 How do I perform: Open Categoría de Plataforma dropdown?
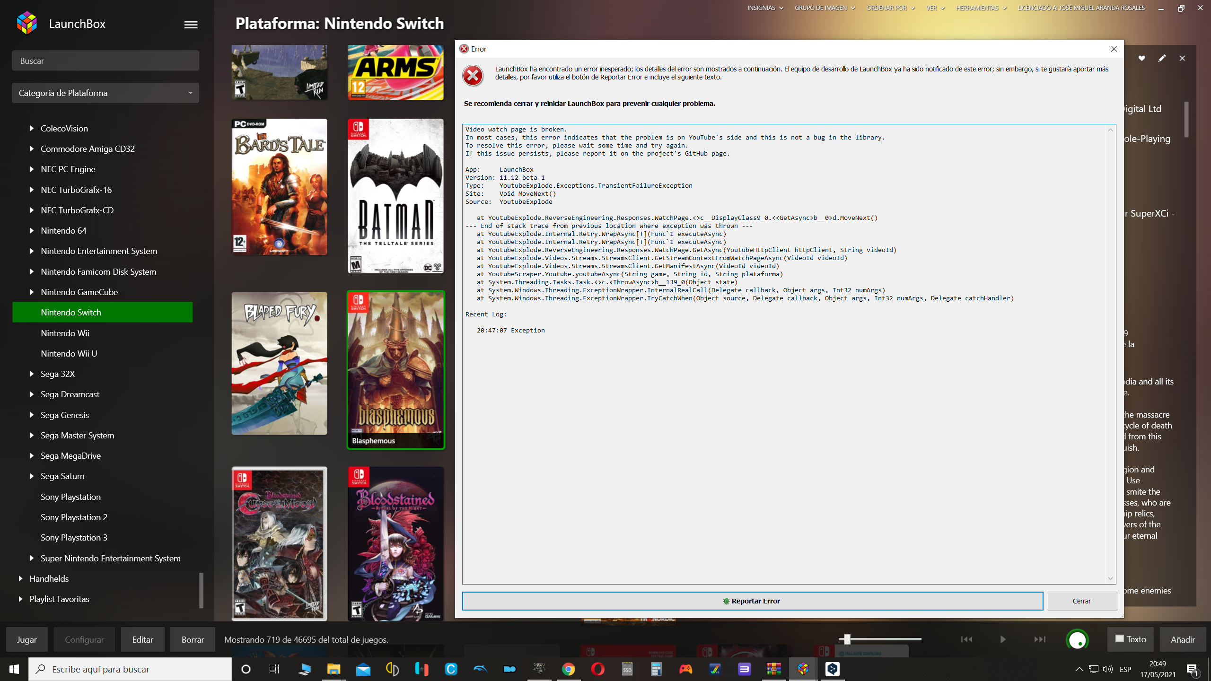coord(105,93)
